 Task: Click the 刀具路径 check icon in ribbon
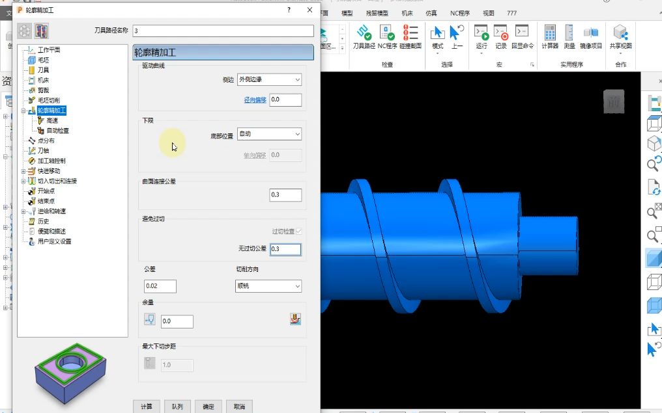point(364,33)
